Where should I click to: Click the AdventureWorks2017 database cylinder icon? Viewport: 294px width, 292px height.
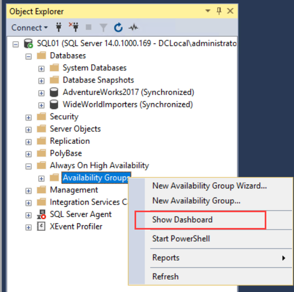pyautogui.click(x=54, y=92)
